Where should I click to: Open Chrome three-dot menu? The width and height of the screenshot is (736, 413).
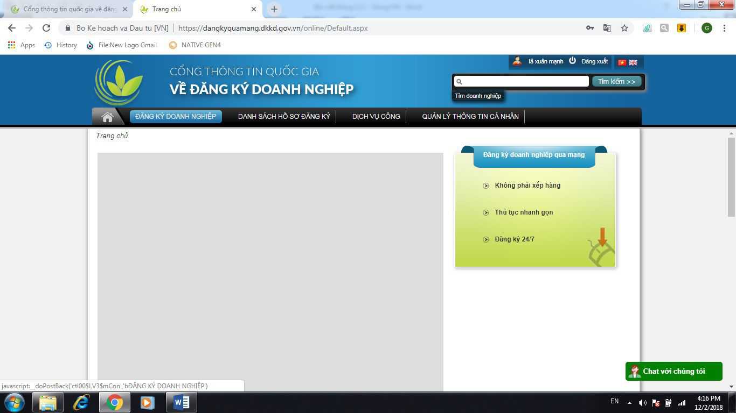724,28
